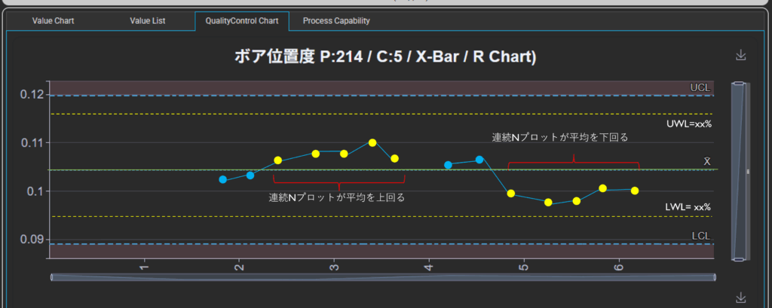The height and width of the screenshot is (308, 772).
Task: Click the UWL=xx% warning limit label
Action: click(689, 124)
